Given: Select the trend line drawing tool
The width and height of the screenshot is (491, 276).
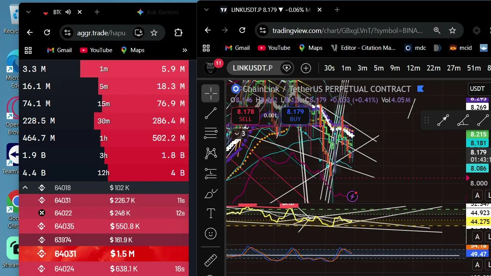Looking at the screenshot, I should pos(211,113).
